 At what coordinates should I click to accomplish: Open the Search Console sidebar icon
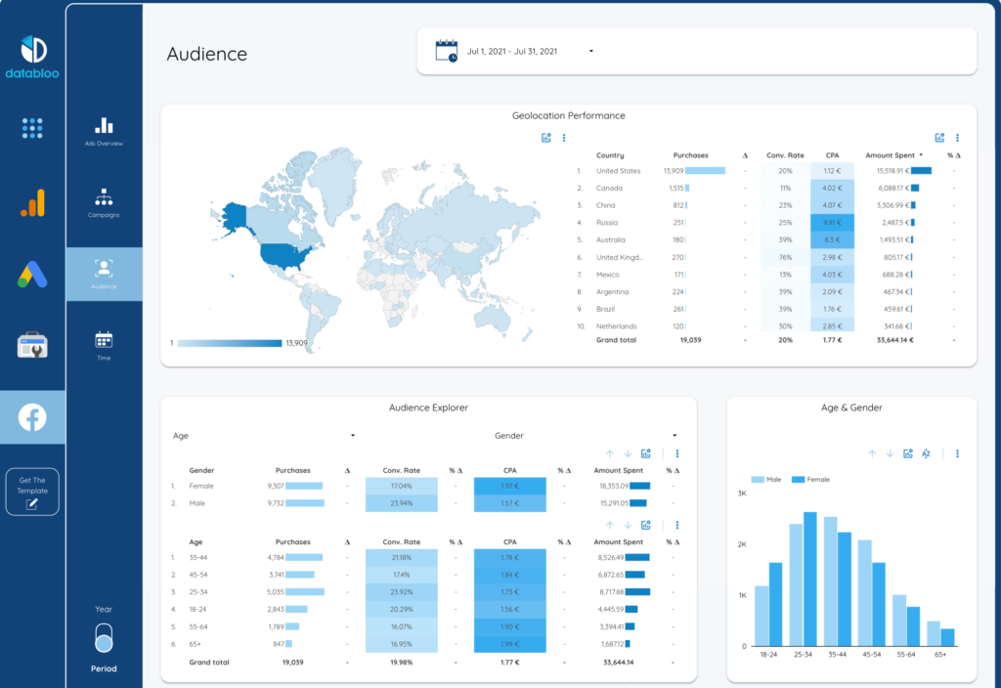(32, 346)
